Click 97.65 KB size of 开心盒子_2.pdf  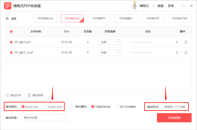[x=67, y=53]
